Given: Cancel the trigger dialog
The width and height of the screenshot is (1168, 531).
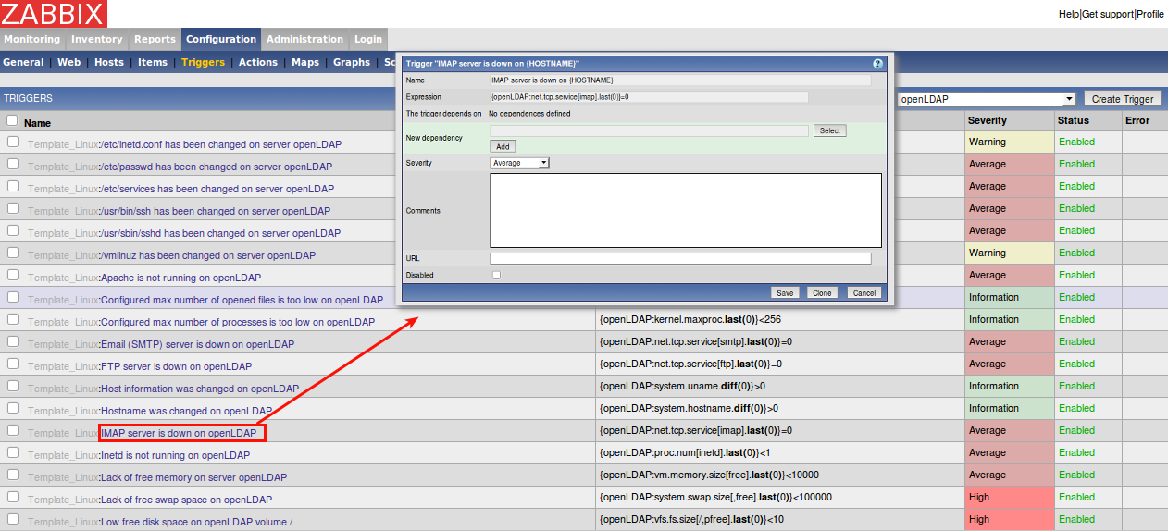Looking at the screenshot, I should [864, 292].
